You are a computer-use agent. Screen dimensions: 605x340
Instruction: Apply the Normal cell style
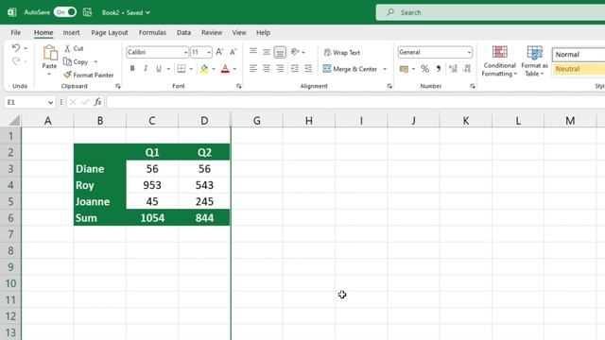tap(579, 55)
